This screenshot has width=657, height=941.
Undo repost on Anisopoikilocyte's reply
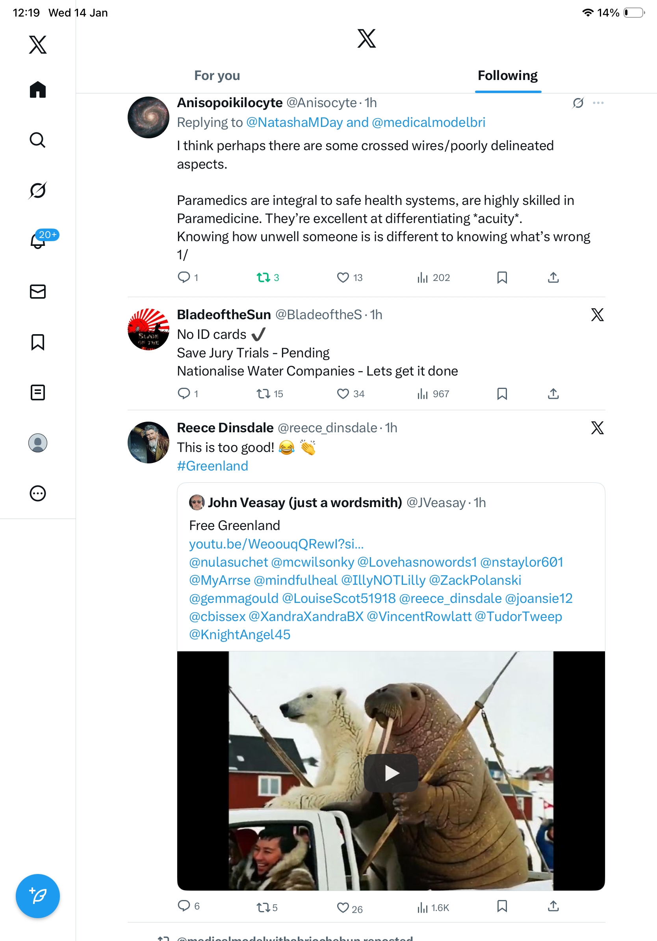coord(263,277)
